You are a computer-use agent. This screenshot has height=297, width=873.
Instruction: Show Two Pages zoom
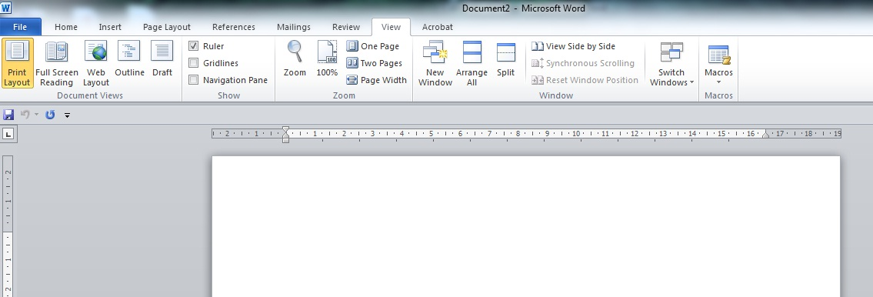(x=374, y=63)
